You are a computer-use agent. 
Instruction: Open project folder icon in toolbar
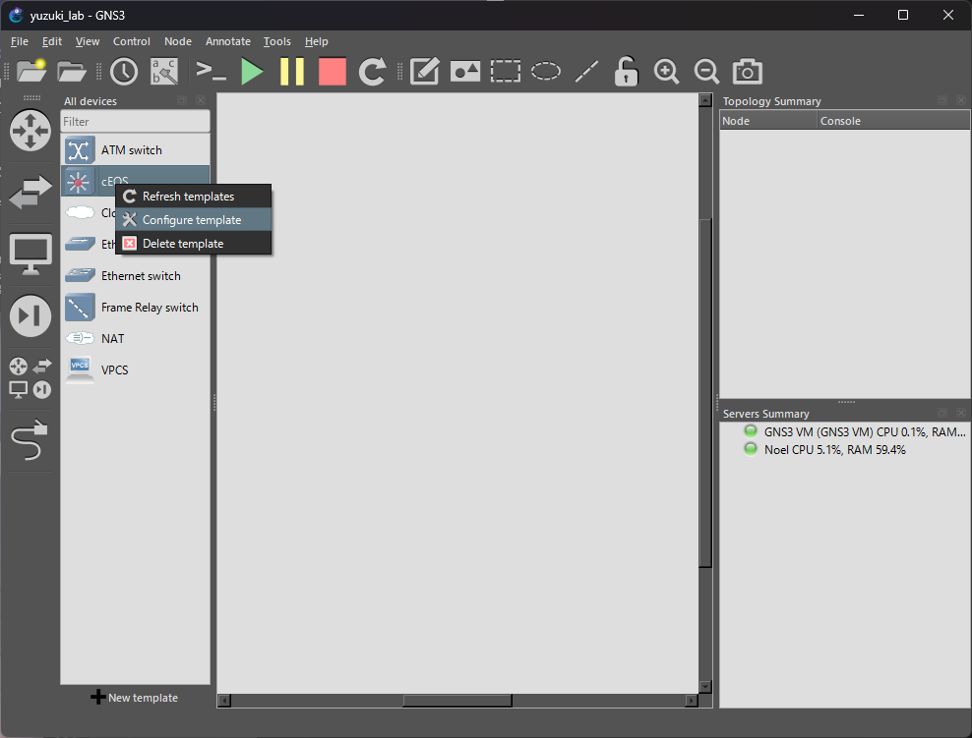pyautogui.click(x=71, y=72)
